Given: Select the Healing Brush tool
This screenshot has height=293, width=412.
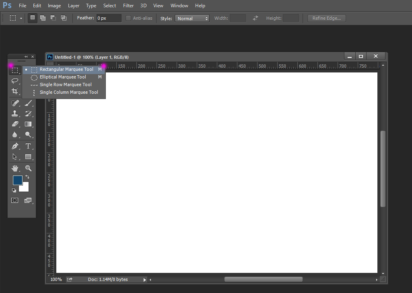Looking at the screenshot, I should pyautogui.click(x=15, y=103).
